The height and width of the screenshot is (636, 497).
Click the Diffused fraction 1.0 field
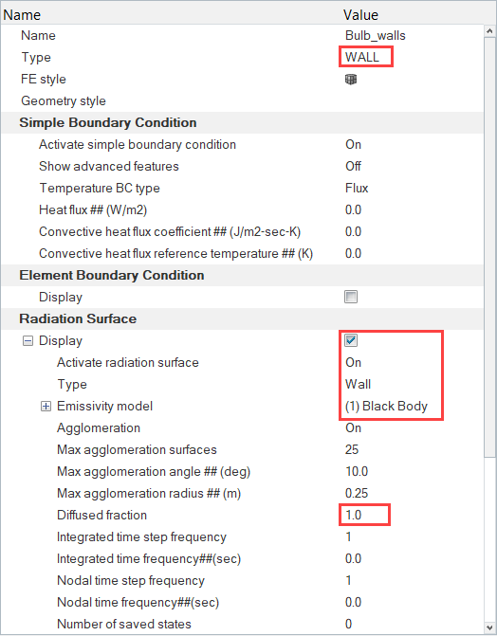pyautogui.click(x=353, y=515)
